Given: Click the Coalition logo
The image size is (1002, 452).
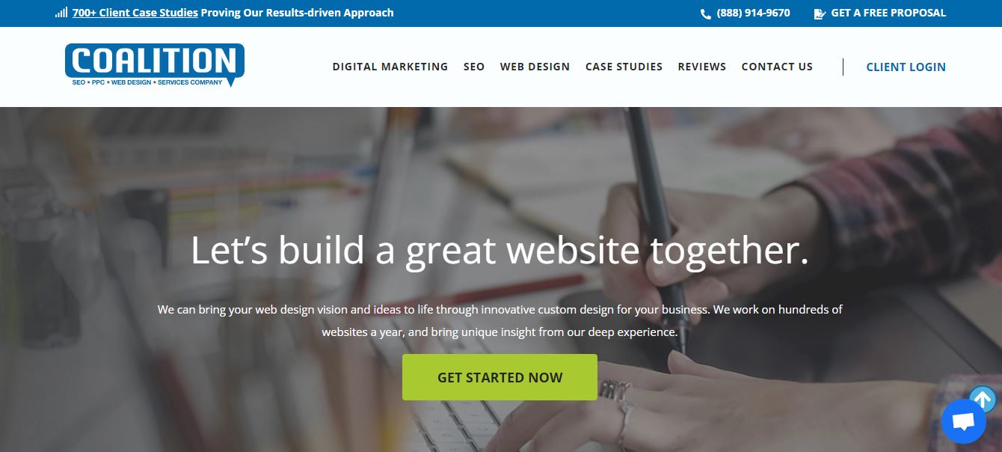Looking at the screenshot, I should (x=155, y=65).
